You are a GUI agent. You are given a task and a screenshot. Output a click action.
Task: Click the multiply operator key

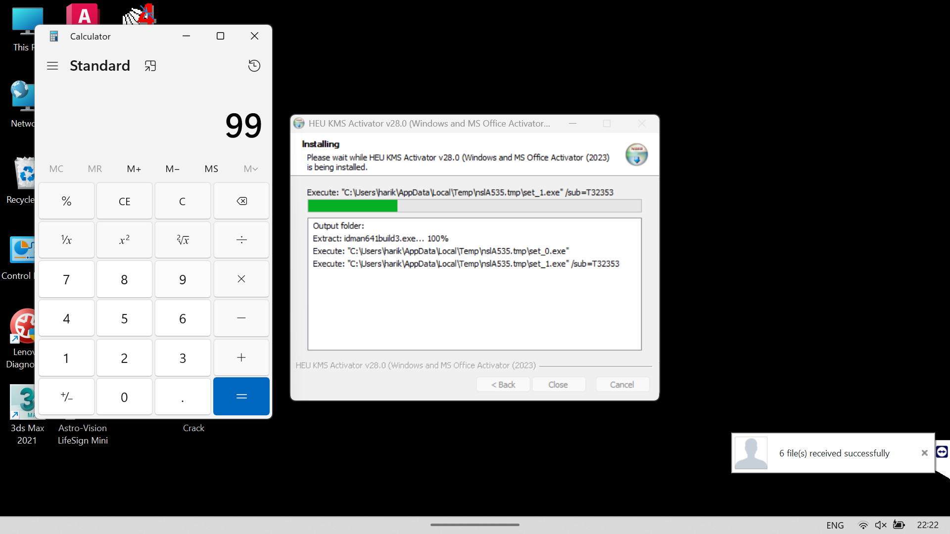241,279
